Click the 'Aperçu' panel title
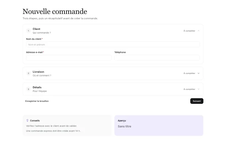226x141 pixels. click(122, 120)
